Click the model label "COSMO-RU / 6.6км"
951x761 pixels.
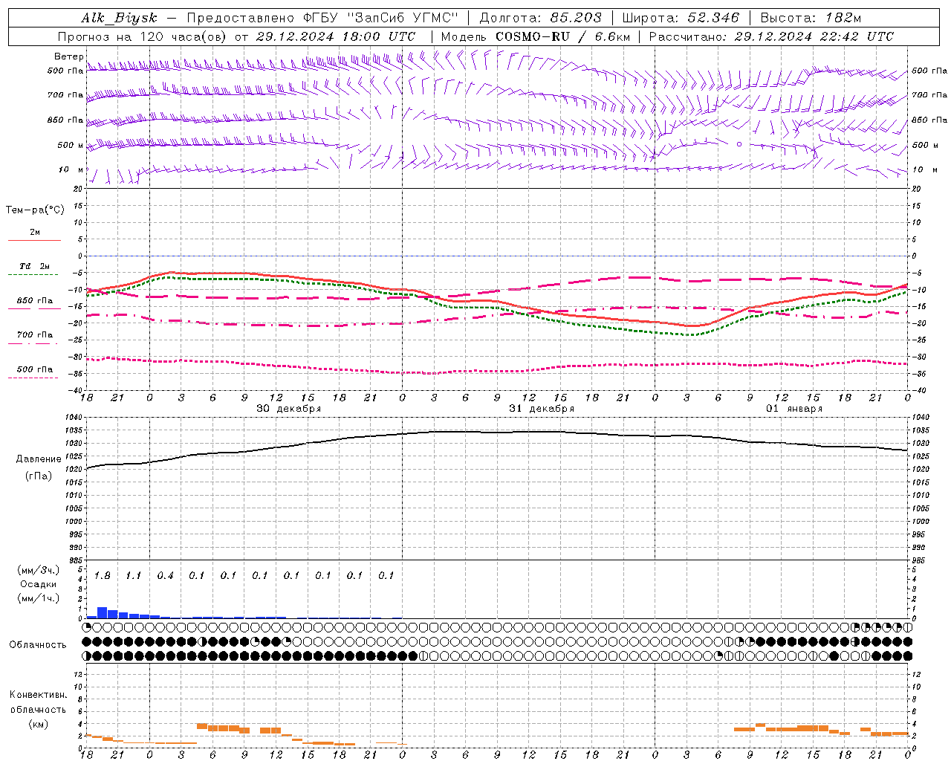[x=562, y=36]
